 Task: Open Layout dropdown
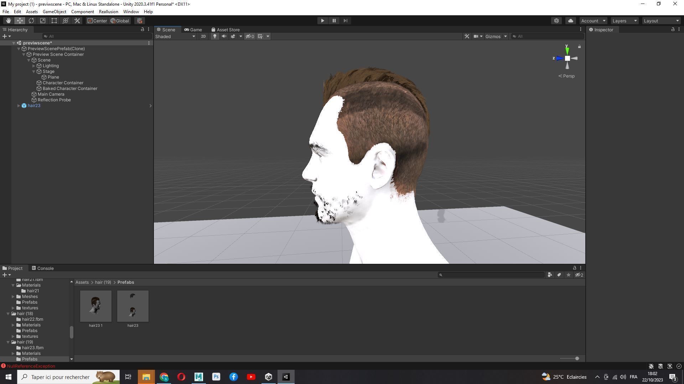(661, 21)
